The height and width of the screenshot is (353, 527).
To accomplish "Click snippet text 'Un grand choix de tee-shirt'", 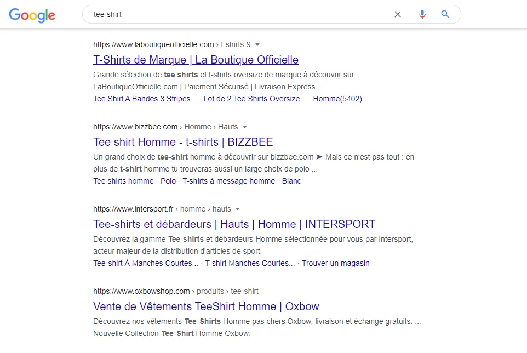I will click(140, 157).
